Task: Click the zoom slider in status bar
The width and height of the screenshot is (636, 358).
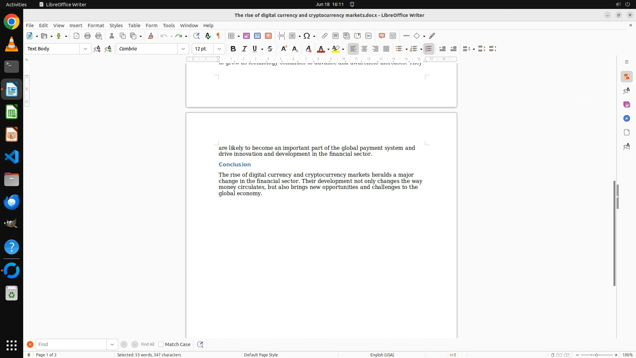Action: coord(596,355)
